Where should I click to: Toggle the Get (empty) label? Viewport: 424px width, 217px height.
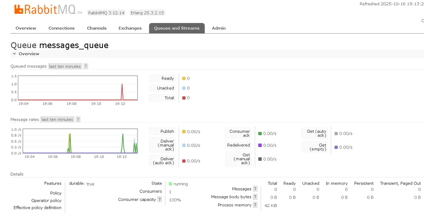click(x=314, y=147)
